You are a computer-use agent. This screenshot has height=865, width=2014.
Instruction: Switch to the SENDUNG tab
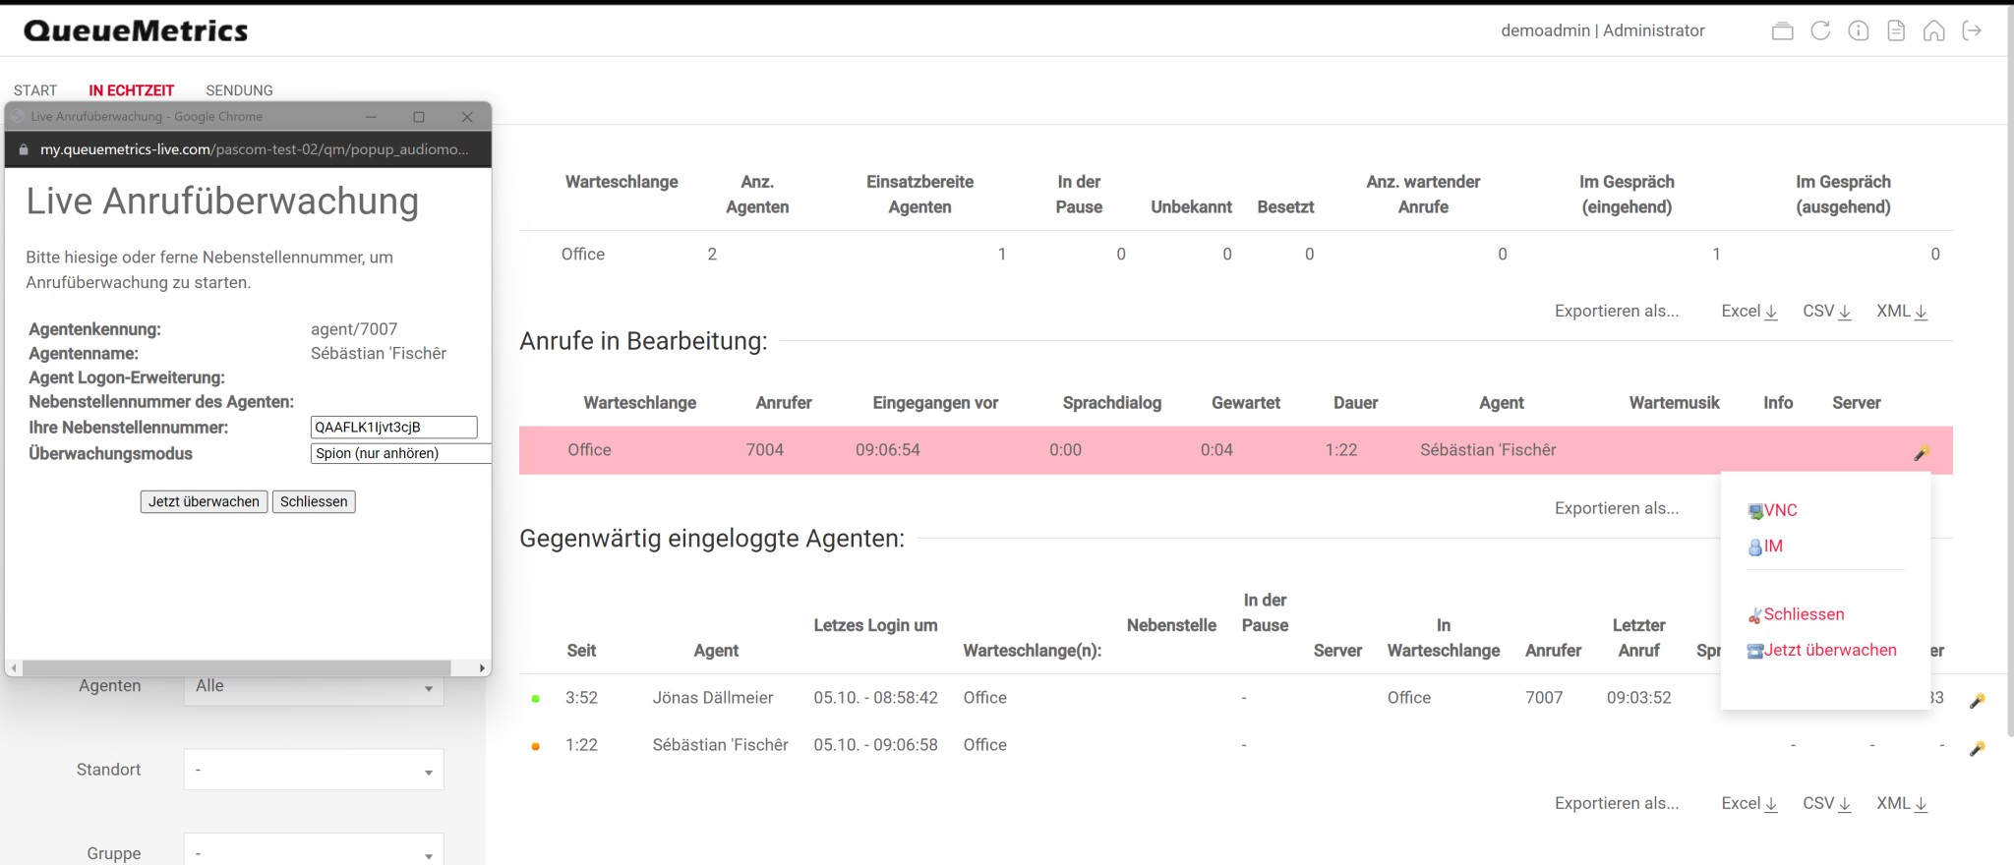239,89
